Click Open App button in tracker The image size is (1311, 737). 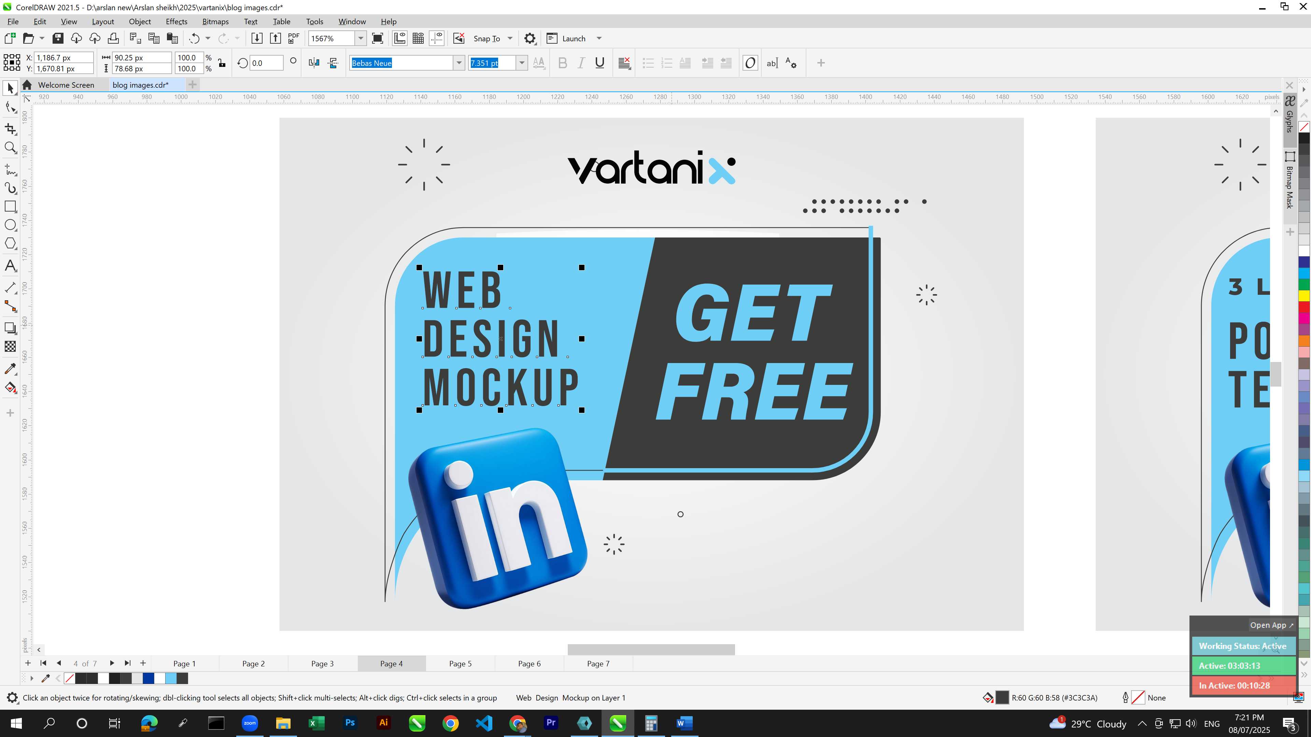tap(1271, 625)
